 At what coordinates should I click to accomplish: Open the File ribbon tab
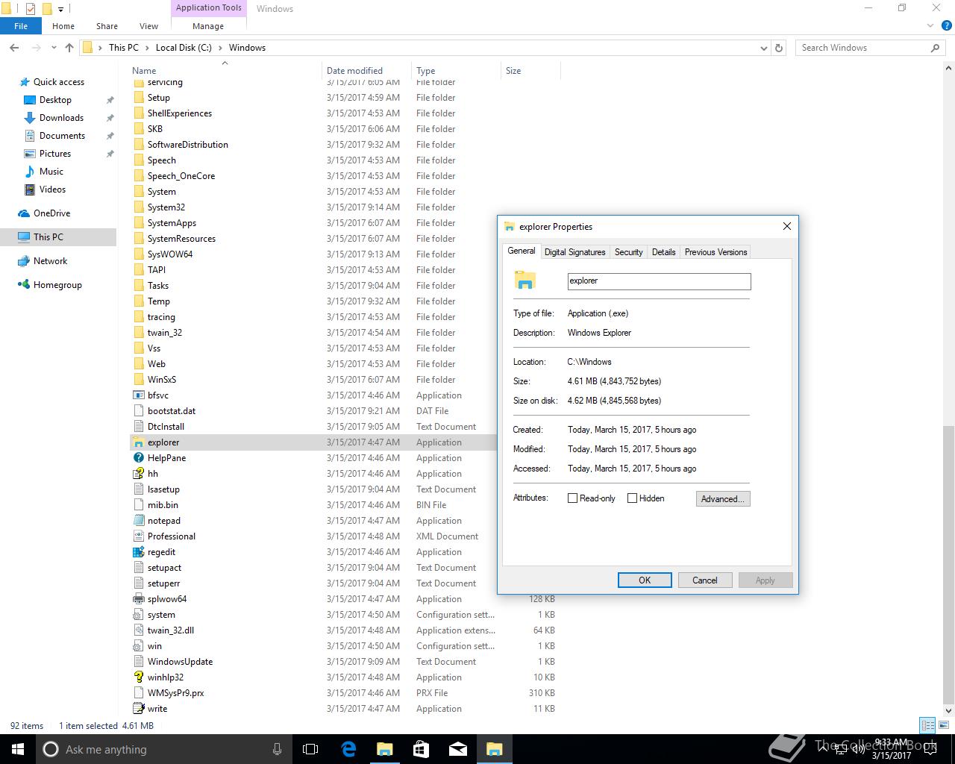(x=21, y=26)
